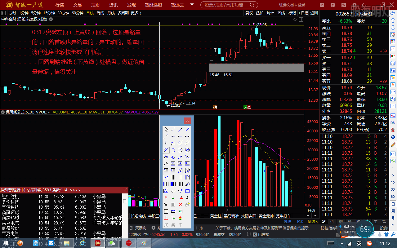This screenshot has width=397, height=248.
Task: Open the 行情 menu
Action: (x=60, y=5)
